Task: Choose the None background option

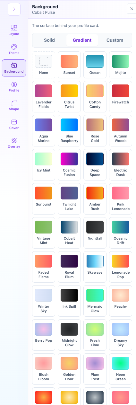Action: [x=44, y=65]
